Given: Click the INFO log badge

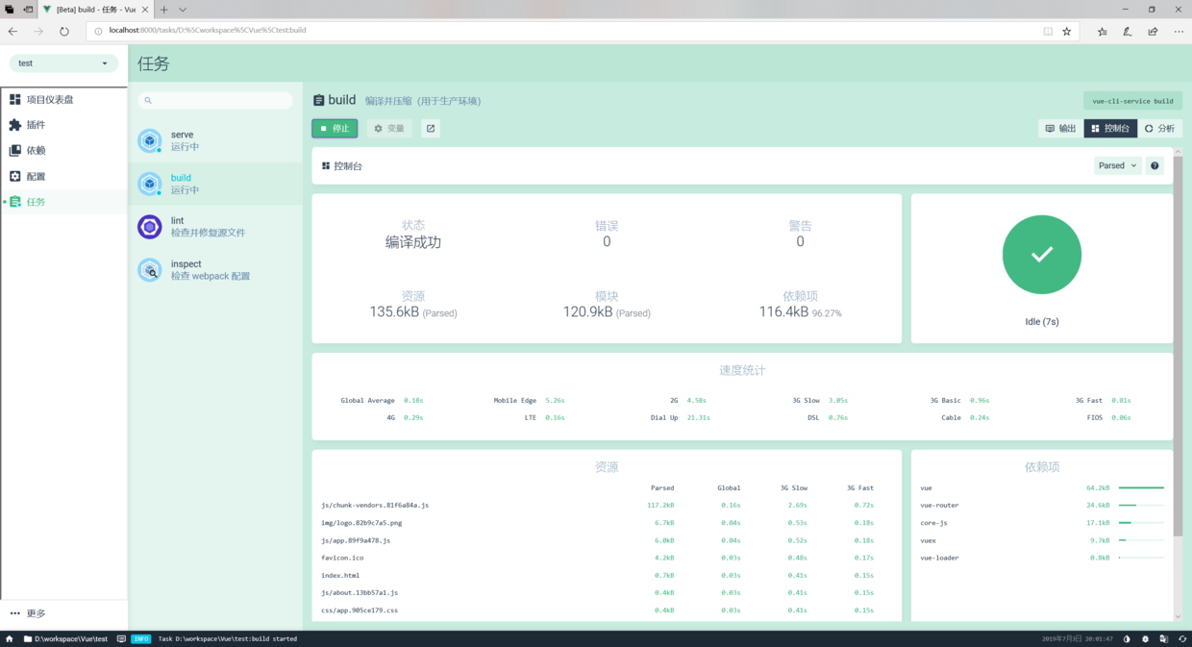Looking at the screenshot, I should pyautogui.click(x=141, y=638).
